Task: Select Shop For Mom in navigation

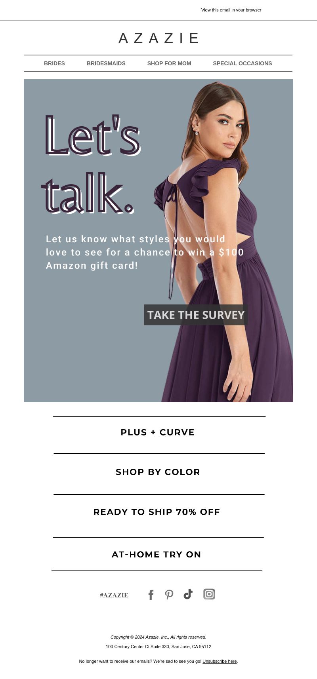Action: pos(169,63)
